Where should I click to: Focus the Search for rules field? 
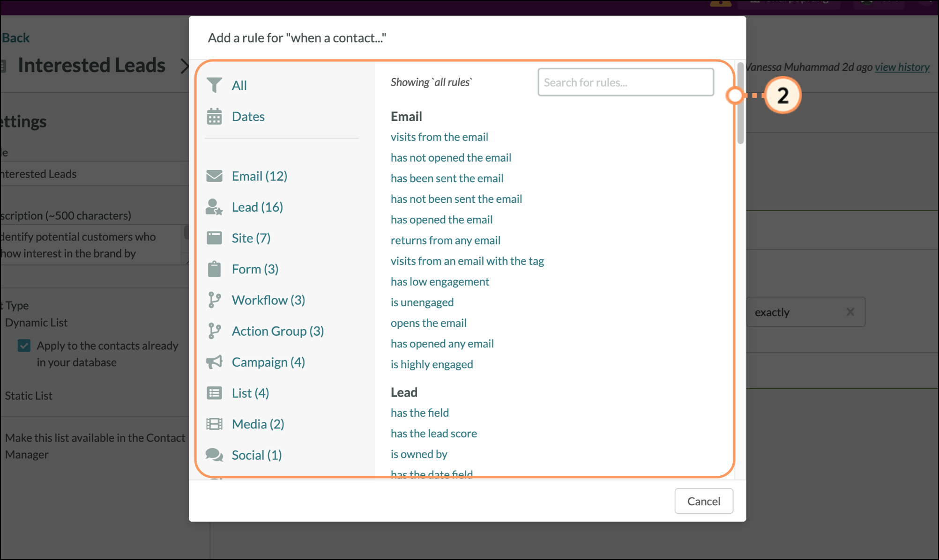(626, 82)
